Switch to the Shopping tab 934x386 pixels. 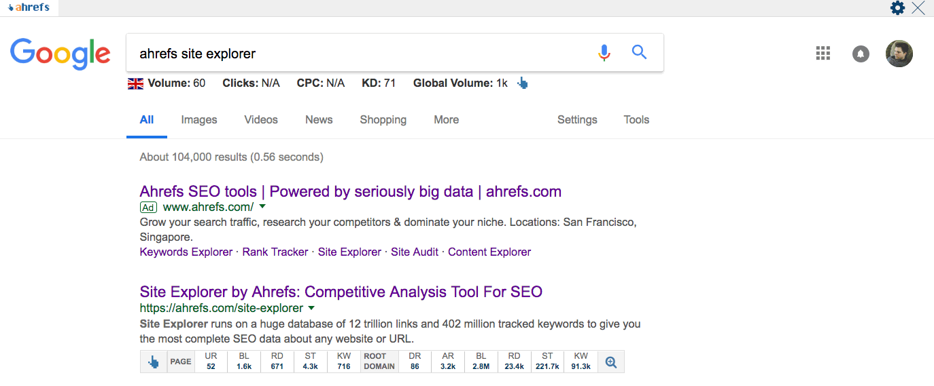click(x=383, y=120)
